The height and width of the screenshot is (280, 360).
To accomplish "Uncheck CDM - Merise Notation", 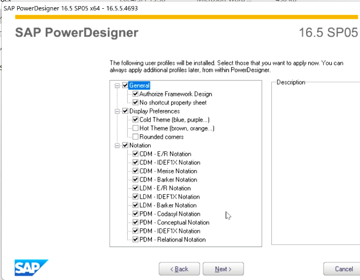I will pyautogui.click(x=135, y=171).
